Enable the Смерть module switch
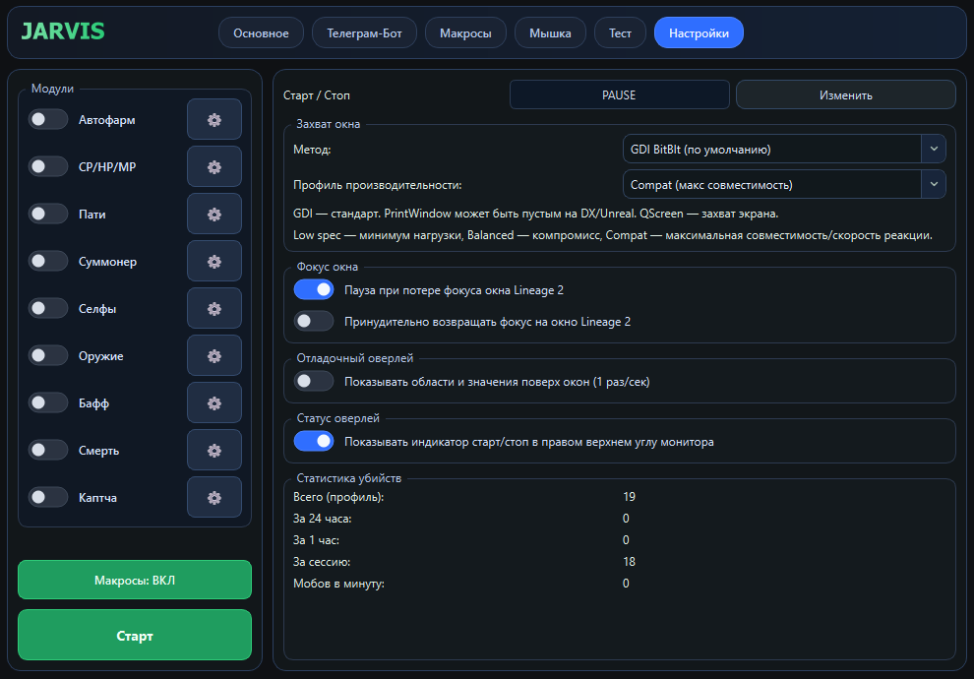 (47, 451)
